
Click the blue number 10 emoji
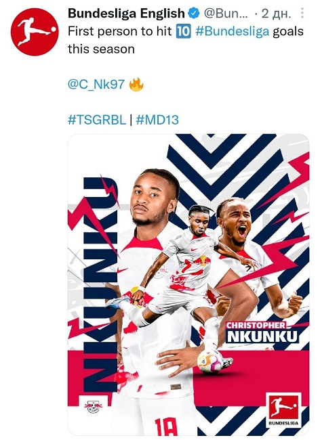click(184, 31)
